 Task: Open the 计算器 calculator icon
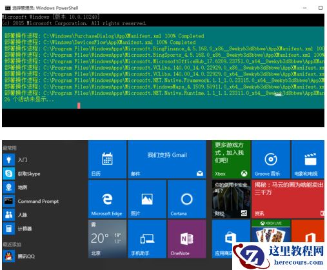[8, 229]
